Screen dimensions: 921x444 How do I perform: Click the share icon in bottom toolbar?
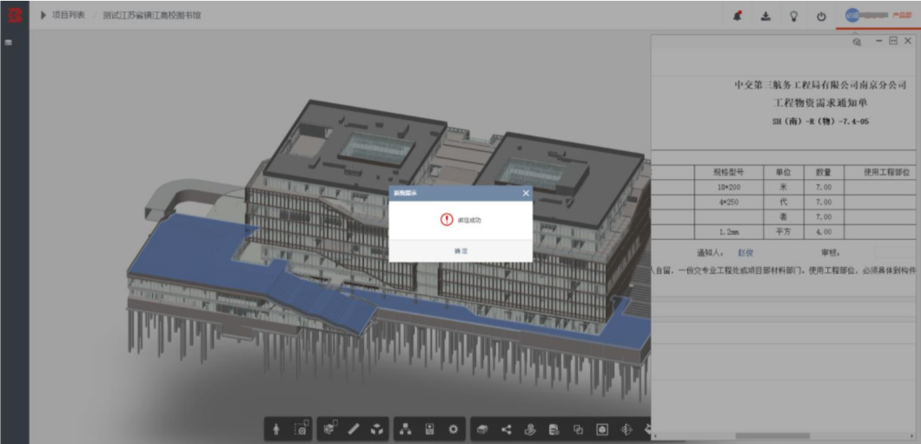[507, 430]
